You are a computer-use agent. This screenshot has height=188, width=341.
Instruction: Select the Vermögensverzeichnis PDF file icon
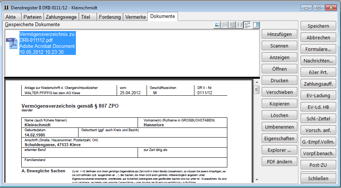point(11,44)
